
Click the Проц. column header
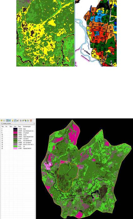(19, 127)
